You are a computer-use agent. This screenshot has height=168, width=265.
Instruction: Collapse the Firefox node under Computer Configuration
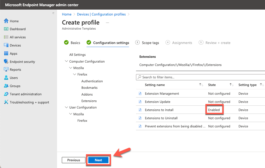[74, 74]
